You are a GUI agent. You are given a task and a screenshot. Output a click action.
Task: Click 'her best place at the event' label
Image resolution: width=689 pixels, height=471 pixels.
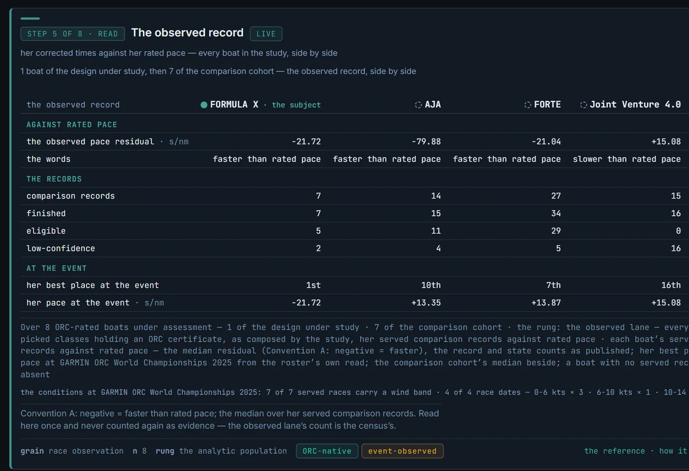pyautogui.click(x=93, y=285)
